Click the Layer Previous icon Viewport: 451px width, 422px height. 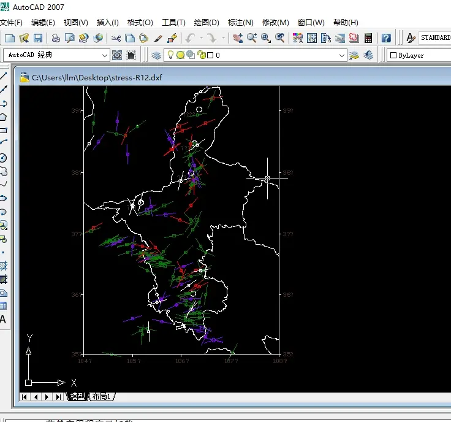point(368,55)
